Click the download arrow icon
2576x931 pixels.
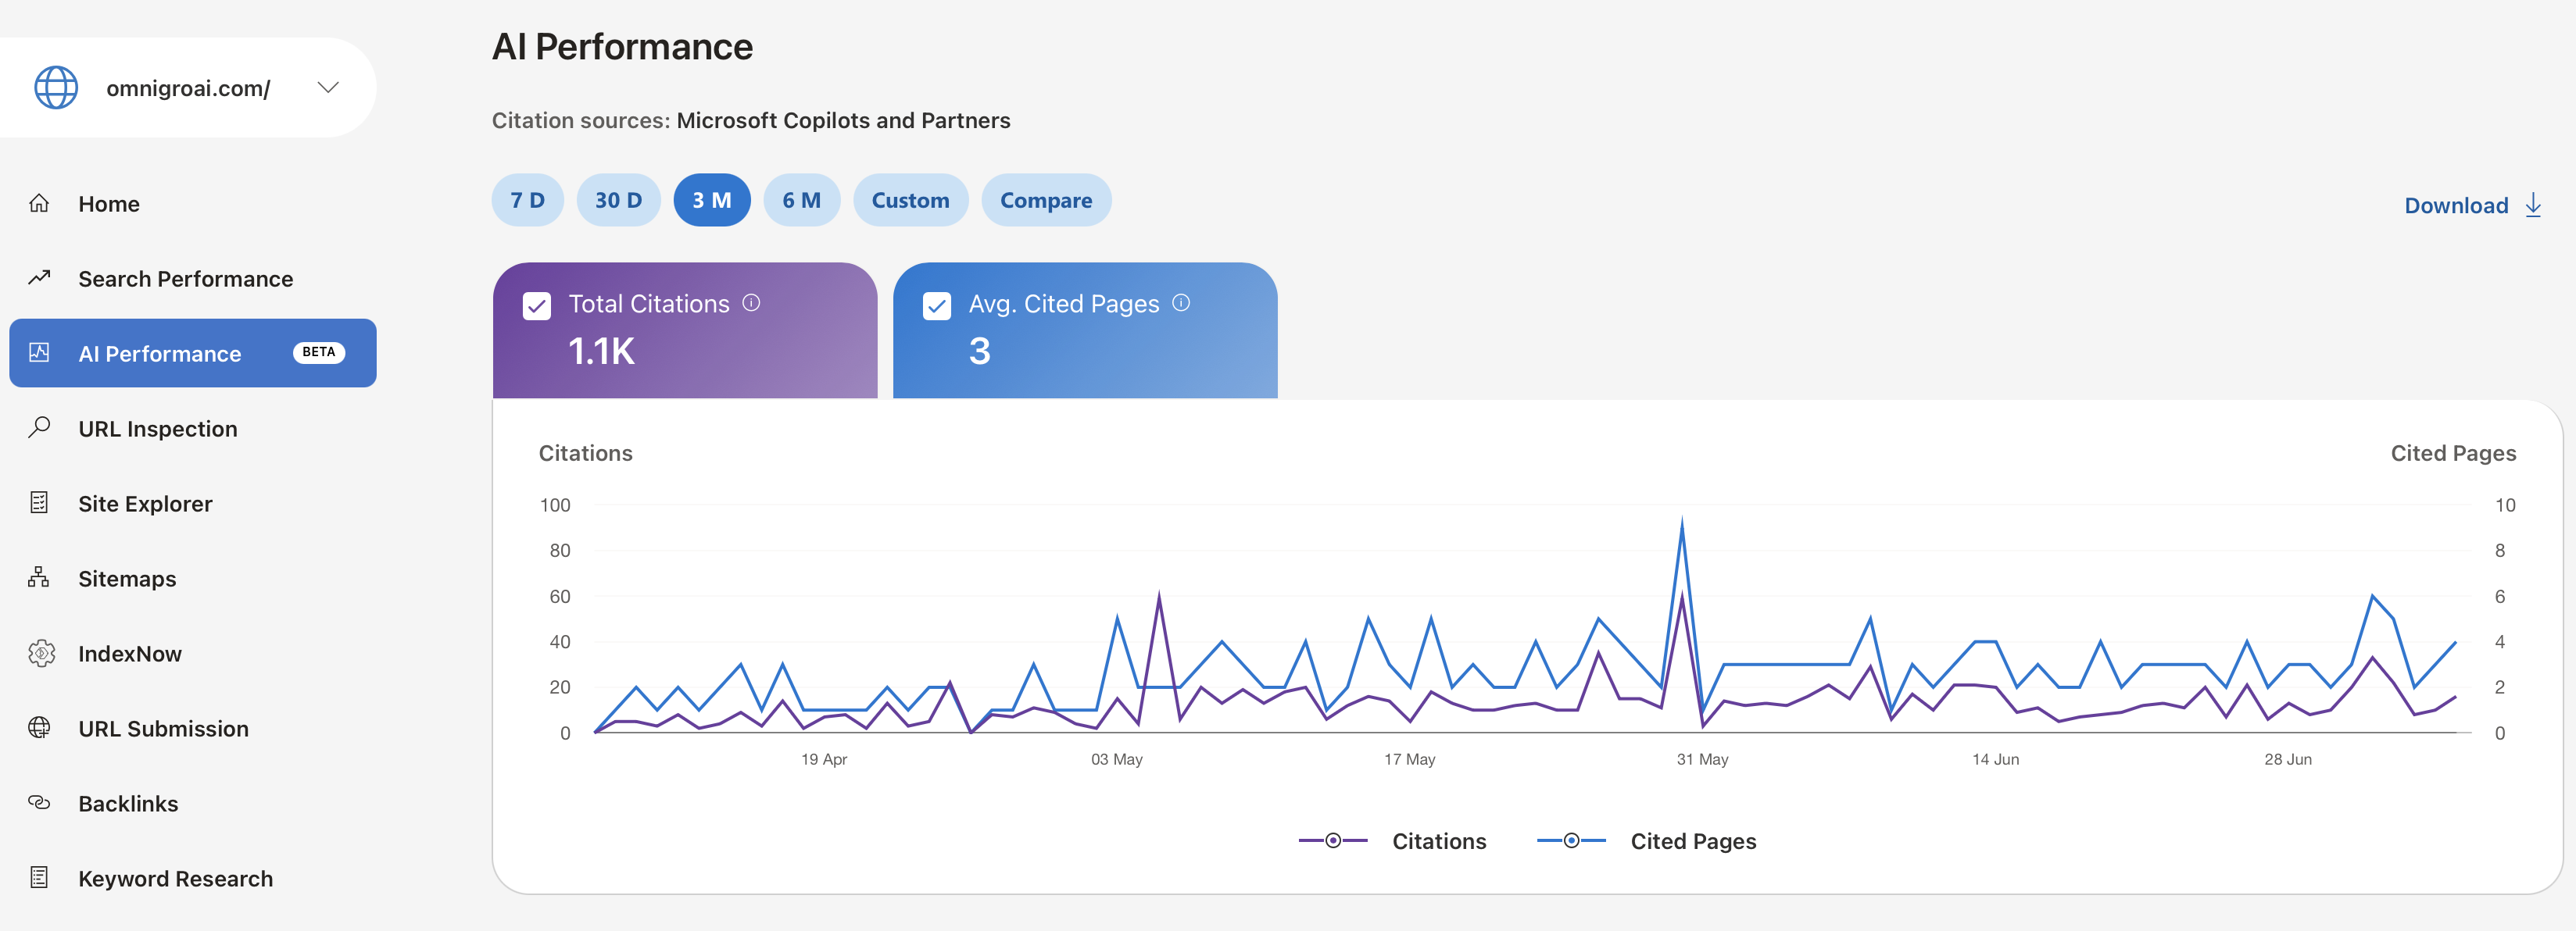2533,205
